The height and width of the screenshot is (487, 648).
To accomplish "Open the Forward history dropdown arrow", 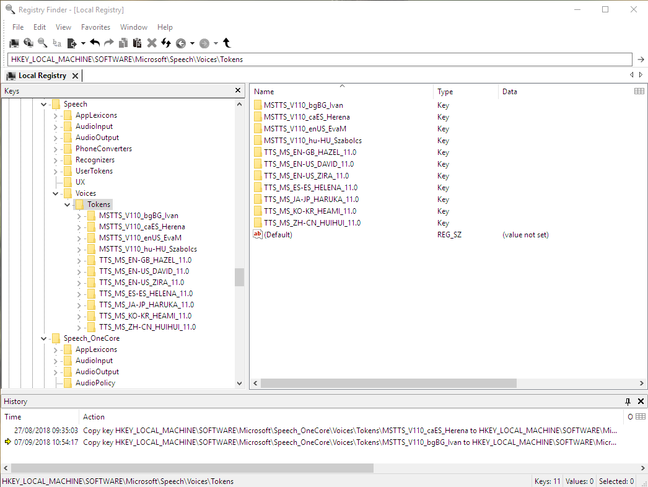I will [216, 43].
